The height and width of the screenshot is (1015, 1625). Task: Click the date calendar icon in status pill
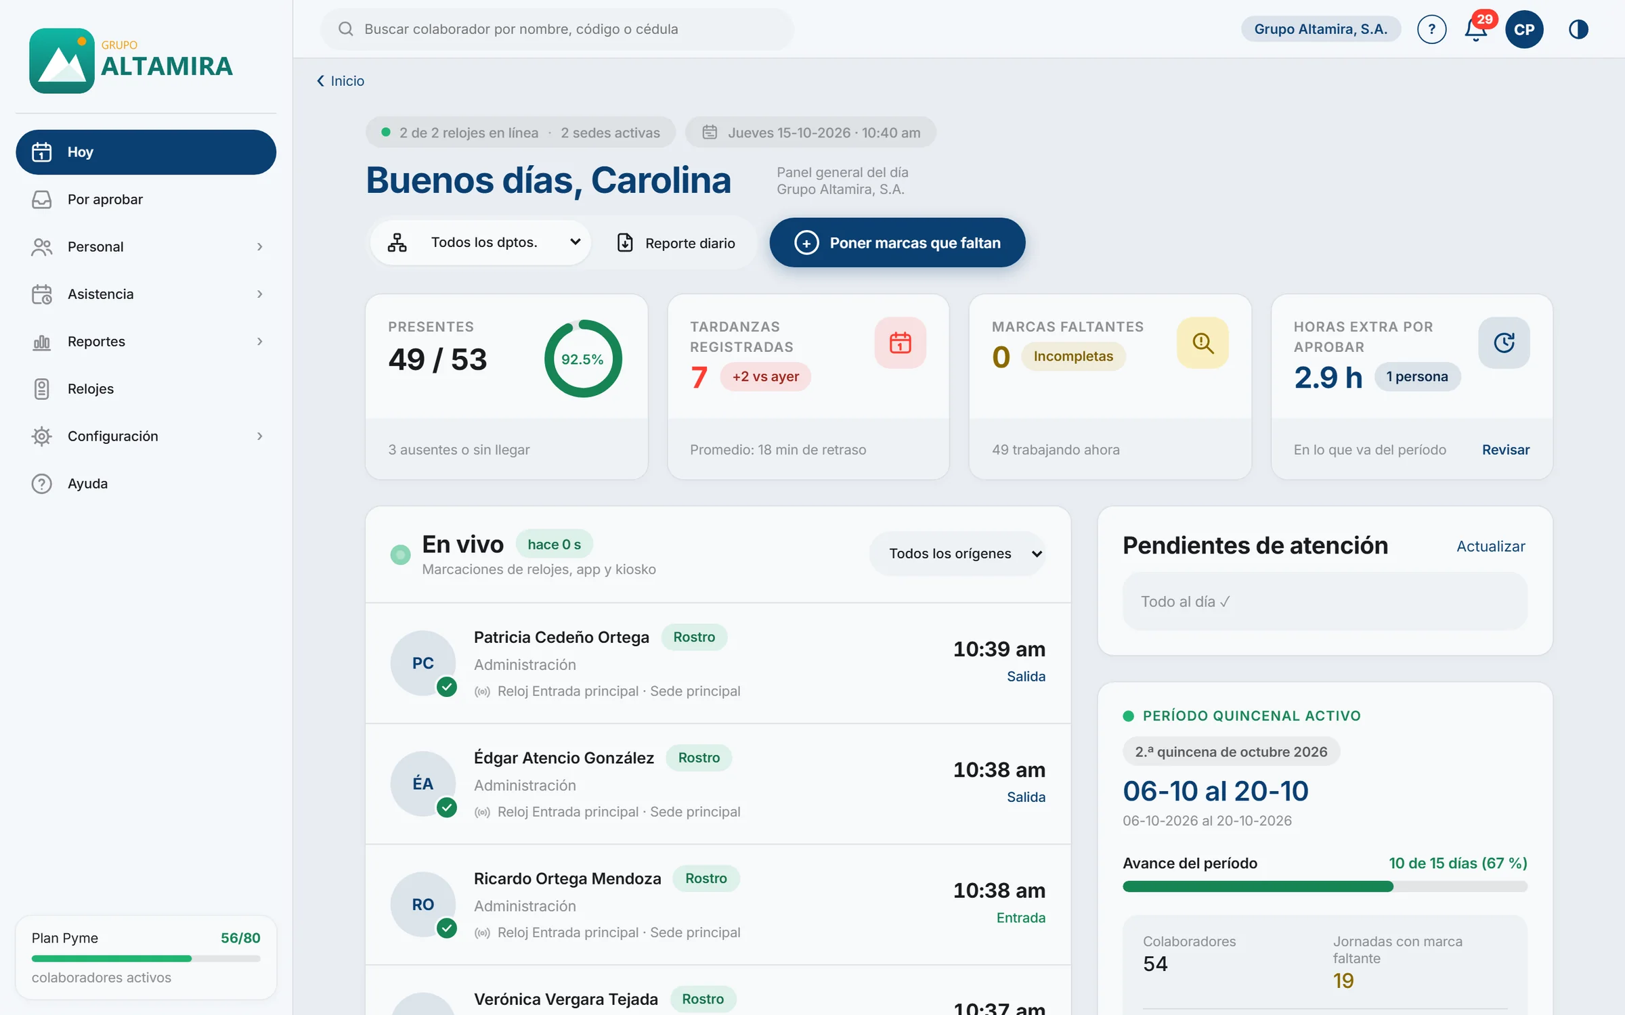710,133
